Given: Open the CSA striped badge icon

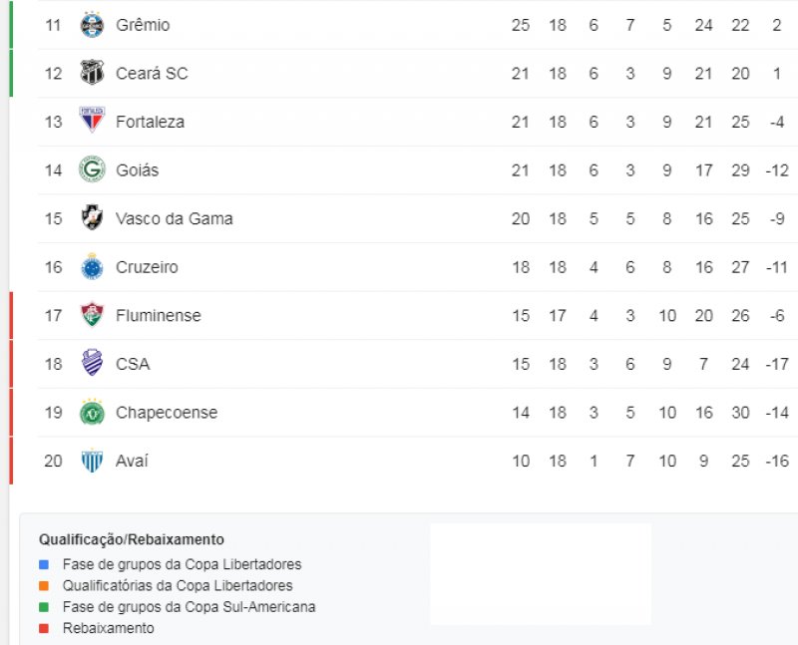Looking at the screenshot, I should (92, 363).
